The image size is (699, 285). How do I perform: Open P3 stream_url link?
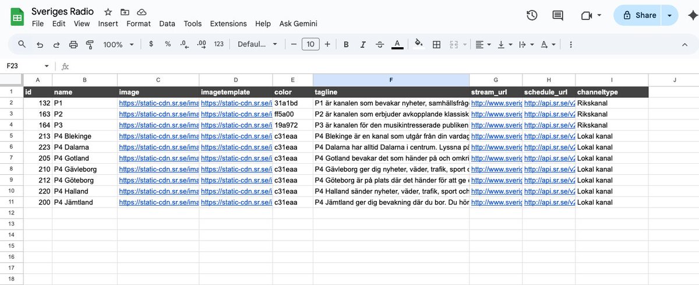click(496, 125)
